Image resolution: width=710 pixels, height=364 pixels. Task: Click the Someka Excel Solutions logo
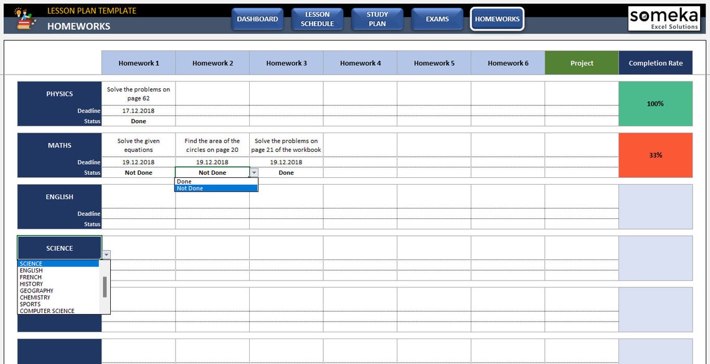point(664,19)
